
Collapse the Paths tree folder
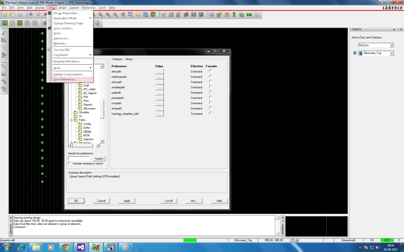click(x=71, y=120)
